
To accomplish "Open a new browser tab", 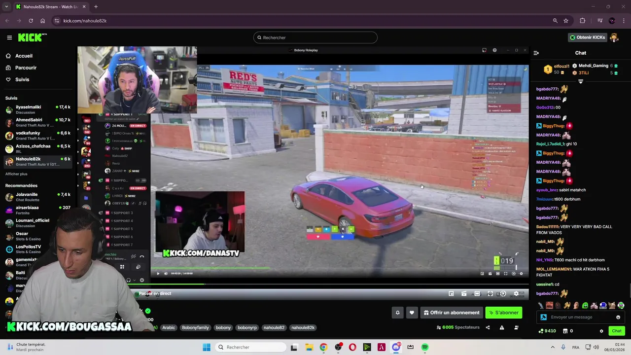I will 96,6.
